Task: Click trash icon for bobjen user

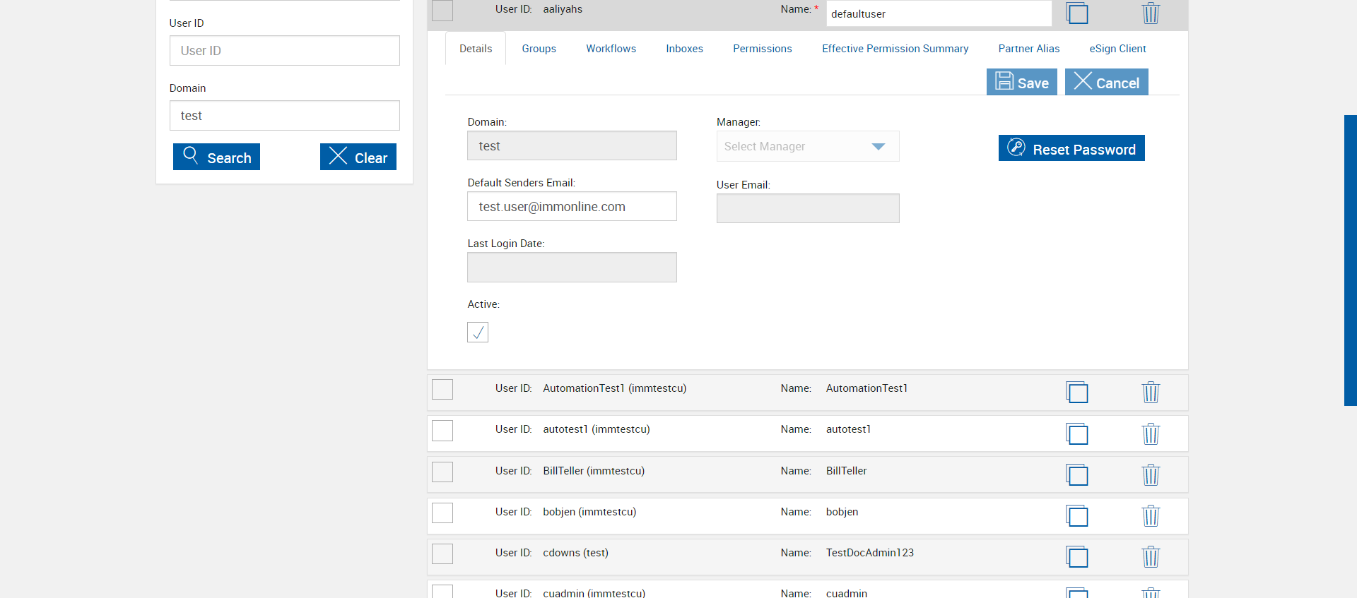Action: (x=1151, y=515)
